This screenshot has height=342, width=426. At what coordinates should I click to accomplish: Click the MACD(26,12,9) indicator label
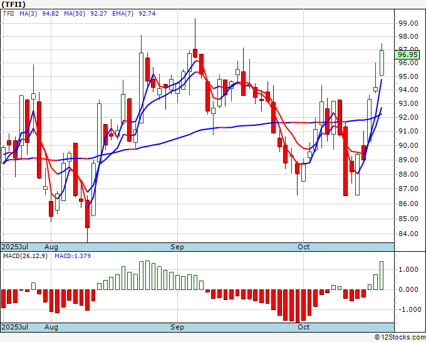25,256
